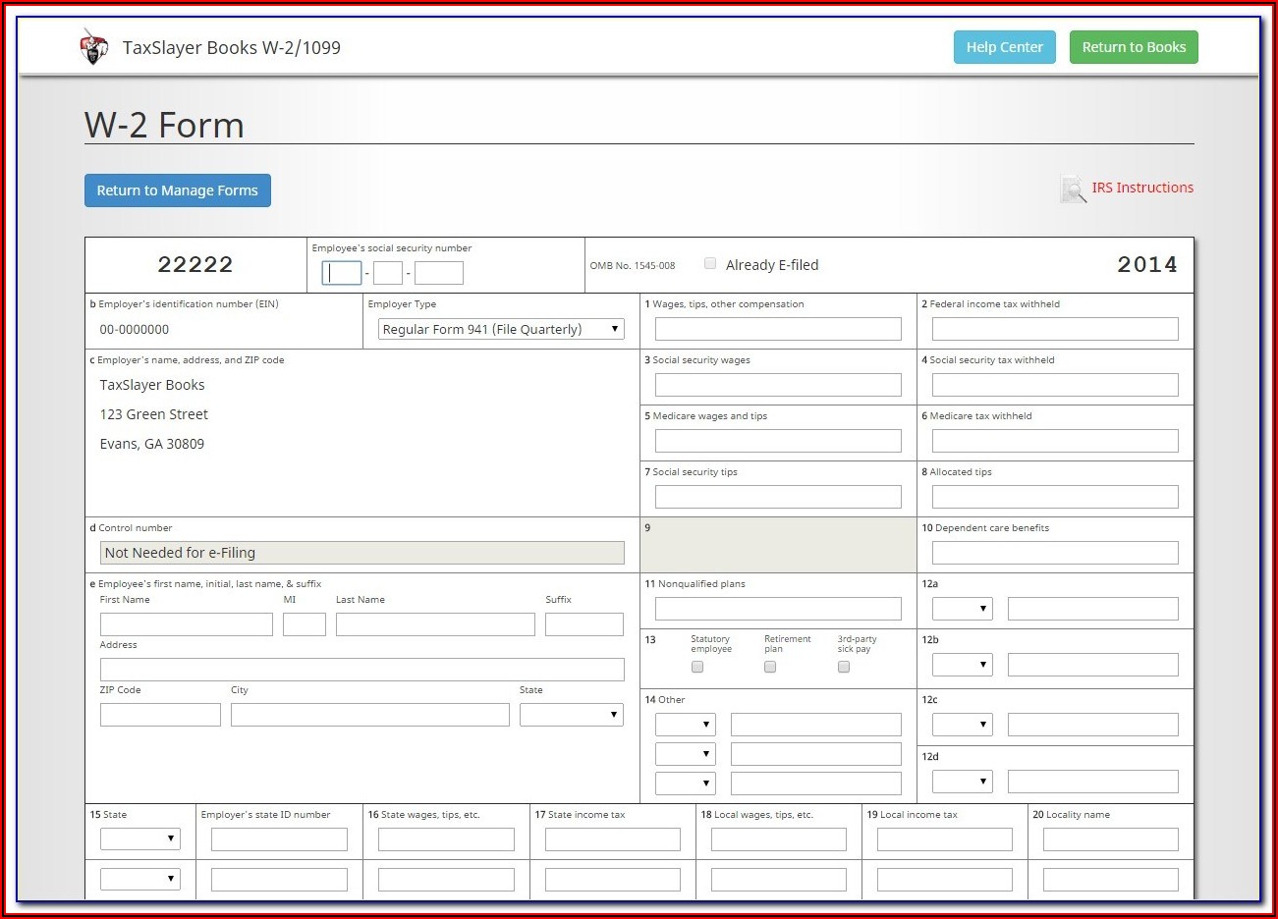Open the box 15 State dropdown
The width and height of the screenshot is (1278, 919).
click(139, 838)
